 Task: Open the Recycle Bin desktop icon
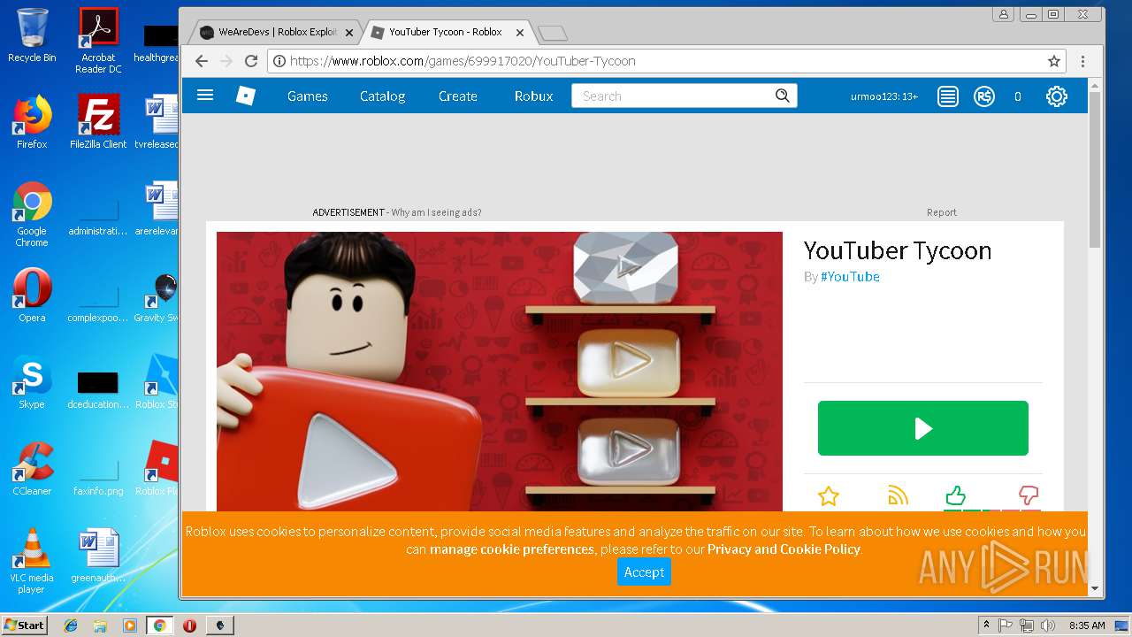click(x=32, y=35)
